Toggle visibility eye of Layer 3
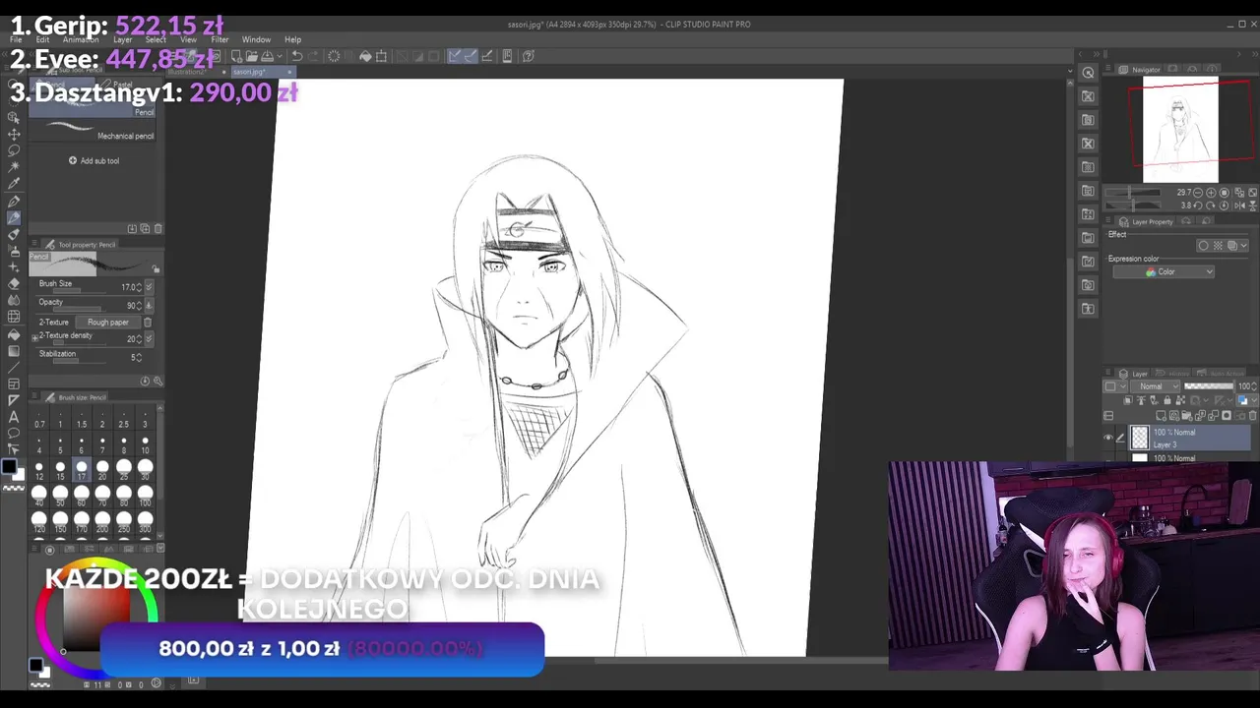 (x=1108, y=439)
